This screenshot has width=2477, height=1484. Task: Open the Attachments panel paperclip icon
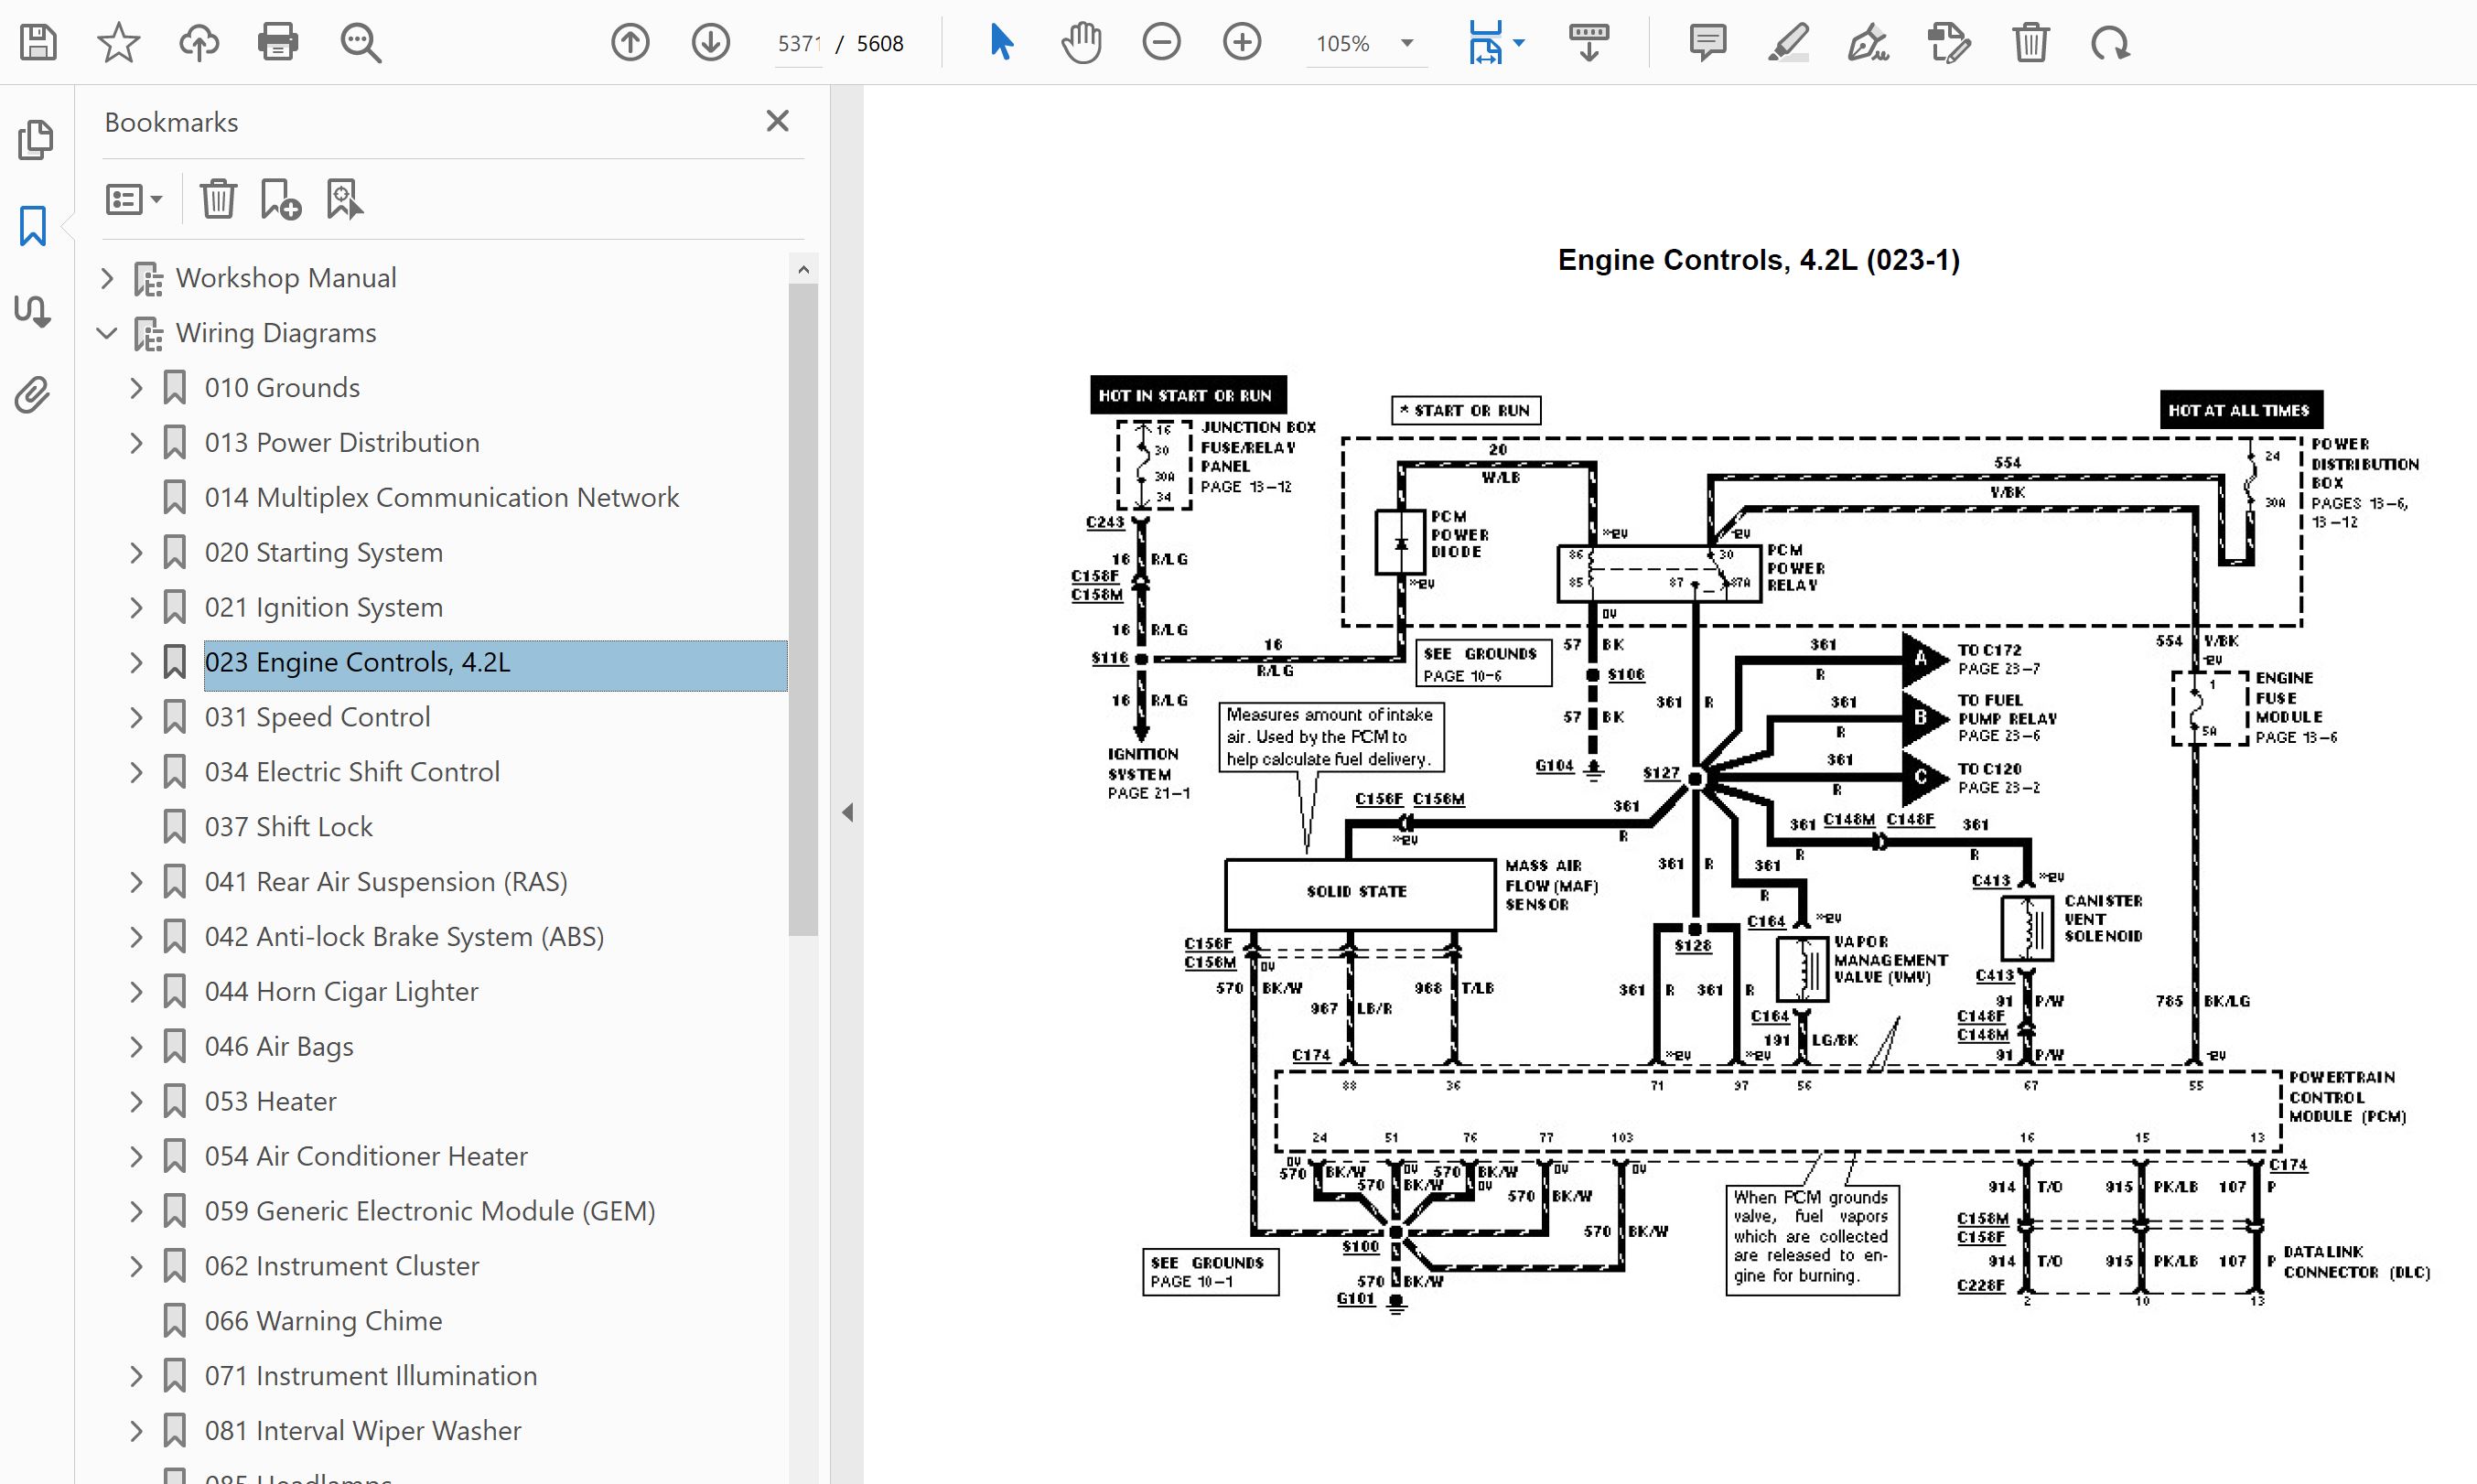(33, 396)
